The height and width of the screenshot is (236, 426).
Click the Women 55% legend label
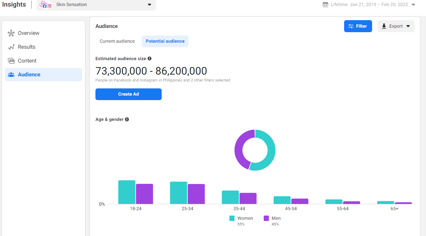pos(245,221)
